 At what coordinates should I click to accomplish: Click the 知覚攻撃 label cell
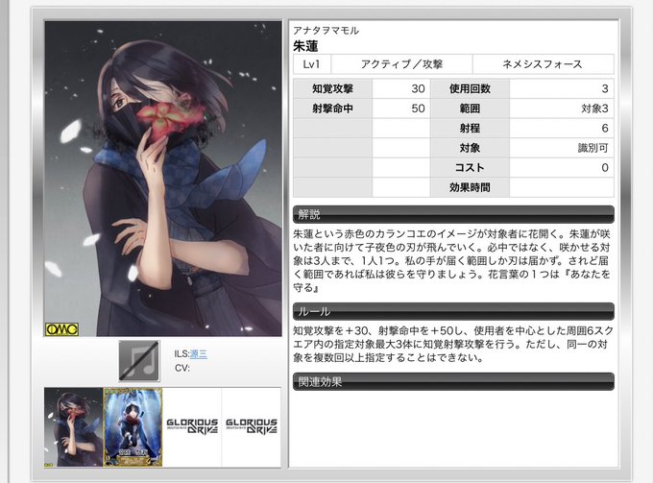pyautogui.click(x=333, y=88)
